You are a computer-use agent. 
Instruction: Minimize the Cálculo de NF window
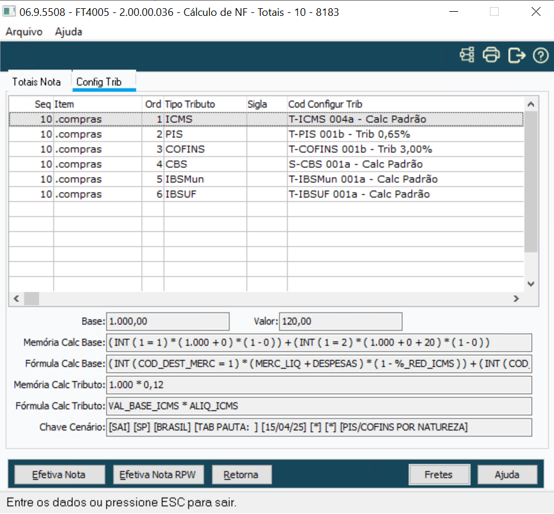click(x=453, y=12)
